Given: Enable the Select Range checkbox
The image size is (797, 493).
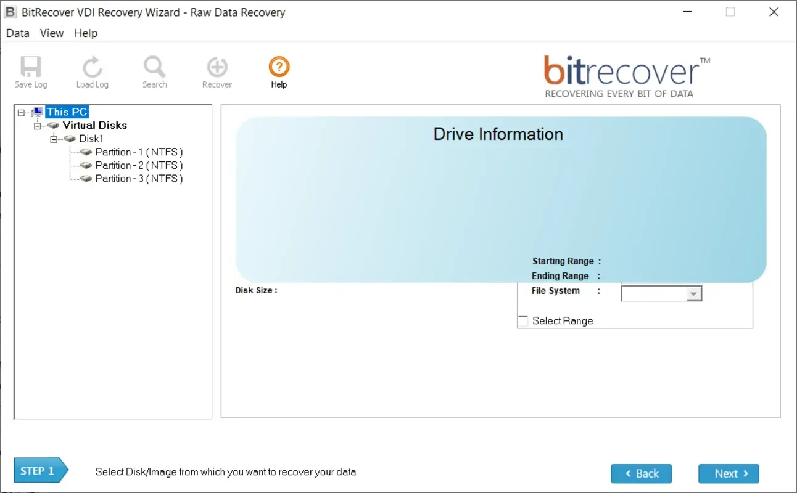Looking at the screenshot, I should [x=523, y=320].
